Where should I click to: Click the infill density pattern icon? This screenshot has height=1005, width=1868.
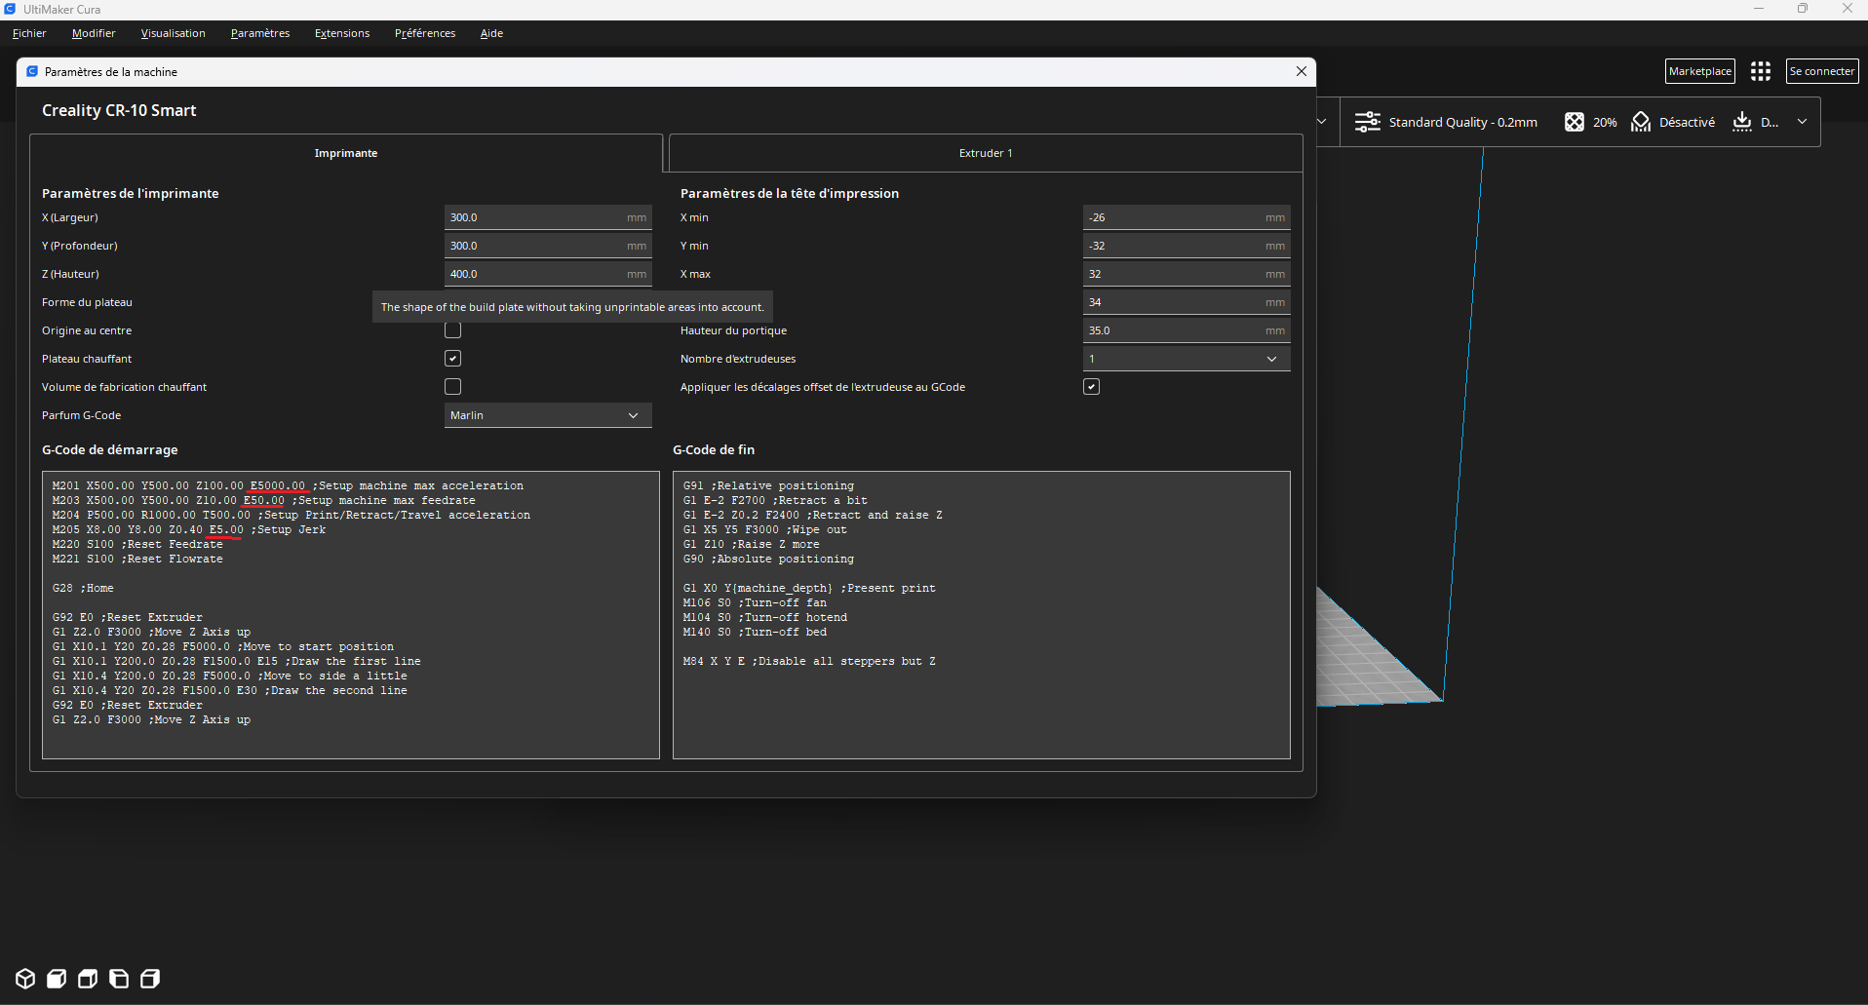pyautogui.click(x=1574, y=122)
